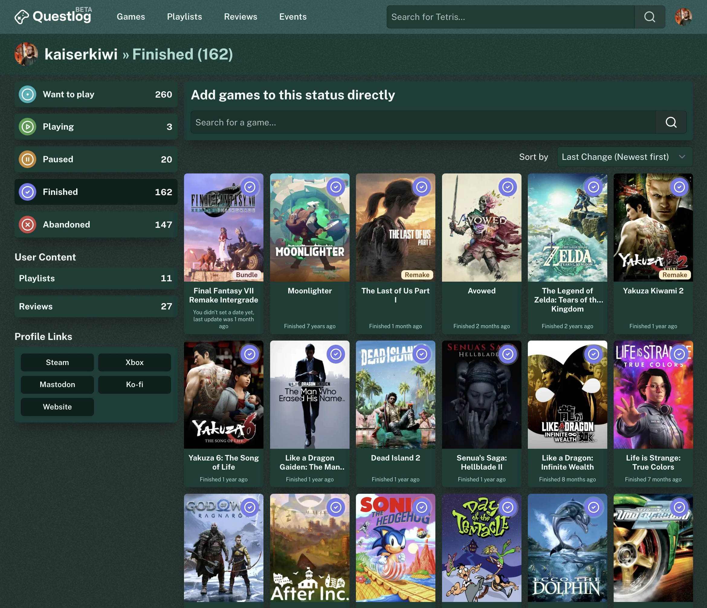The image size is (707, 608).
Task: Click status badge on Need for Speed Underground 2
Action: click(680, 507)
